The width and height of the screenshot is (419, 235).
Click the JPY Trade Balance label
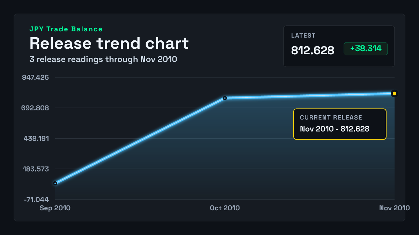(66, 29)
